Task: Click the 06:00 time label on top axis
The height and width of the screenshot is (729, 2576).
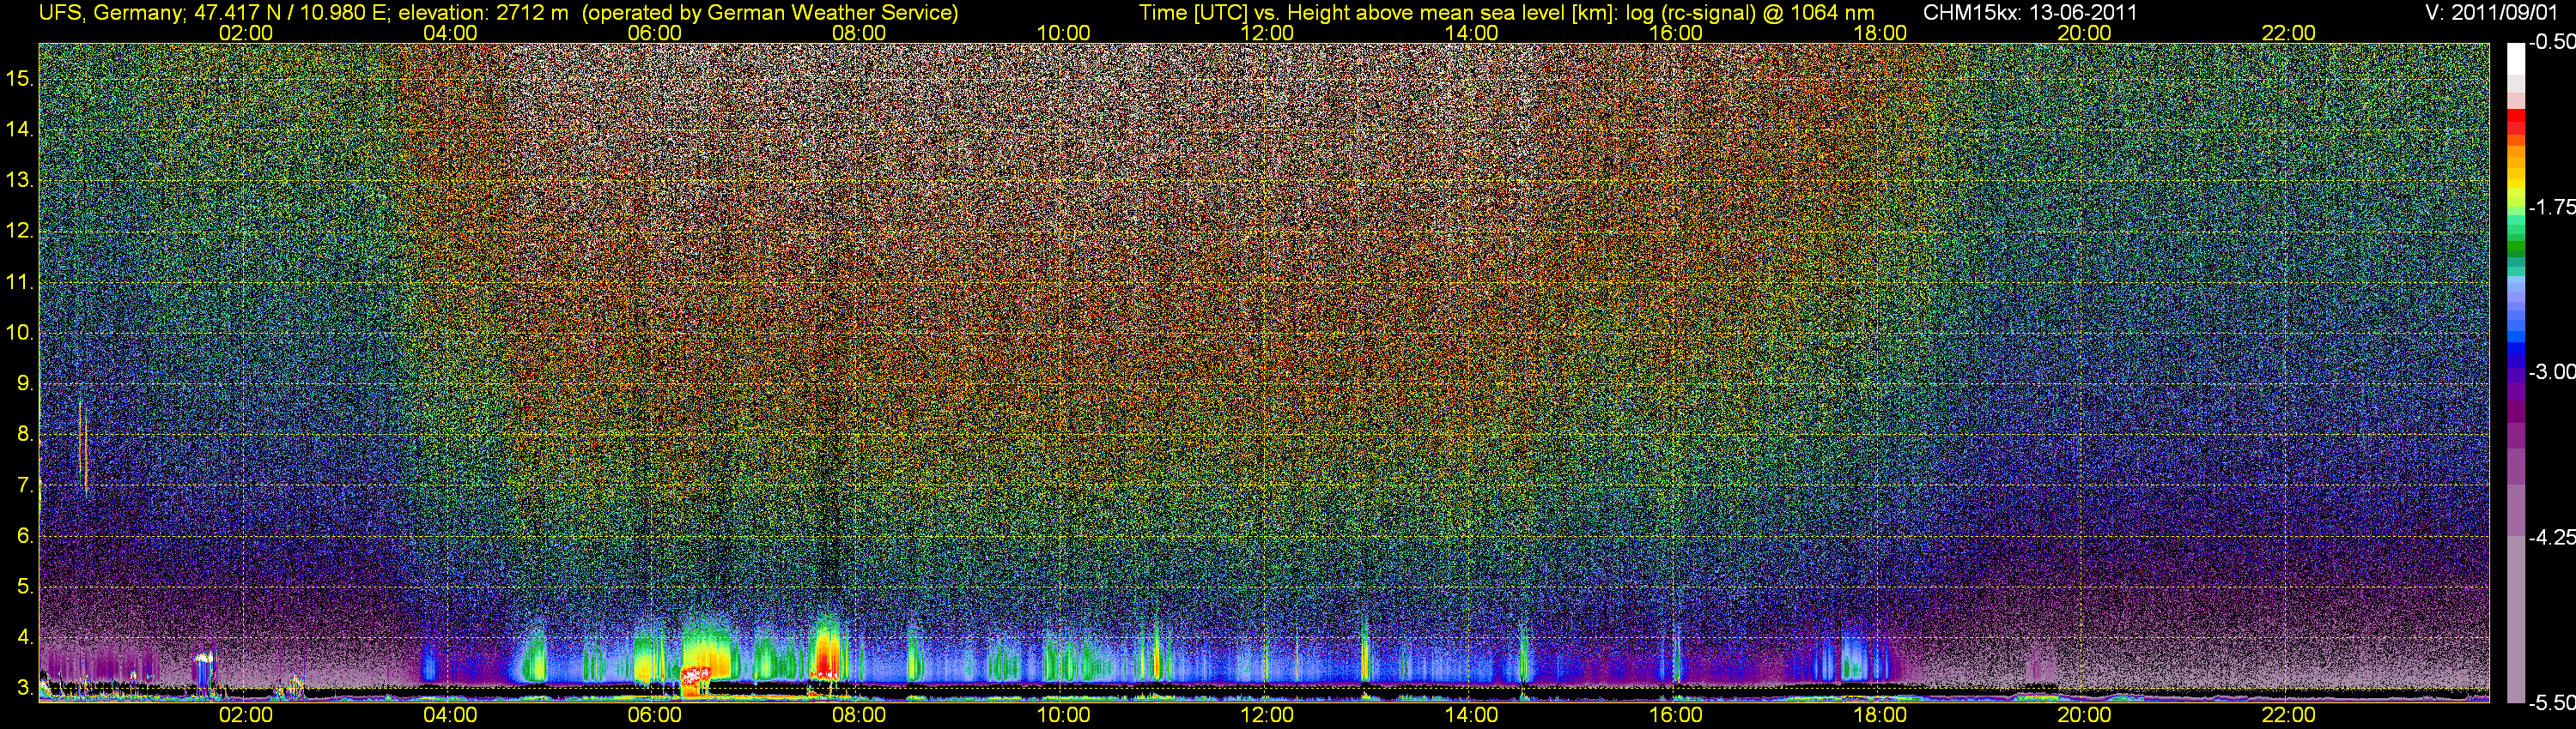Action: tap(654, 33)
